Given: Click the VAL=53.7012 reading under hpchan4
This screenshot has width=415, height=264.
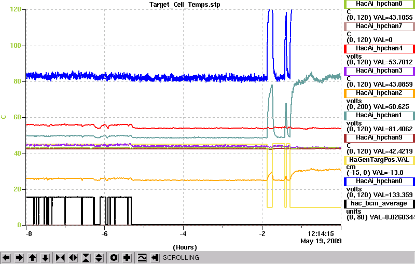Looking at the screenshot, I should coord(393,62).
